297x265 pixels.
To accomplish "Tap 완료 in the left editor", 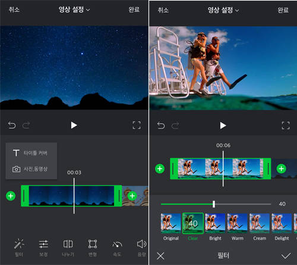I will 134,10.
